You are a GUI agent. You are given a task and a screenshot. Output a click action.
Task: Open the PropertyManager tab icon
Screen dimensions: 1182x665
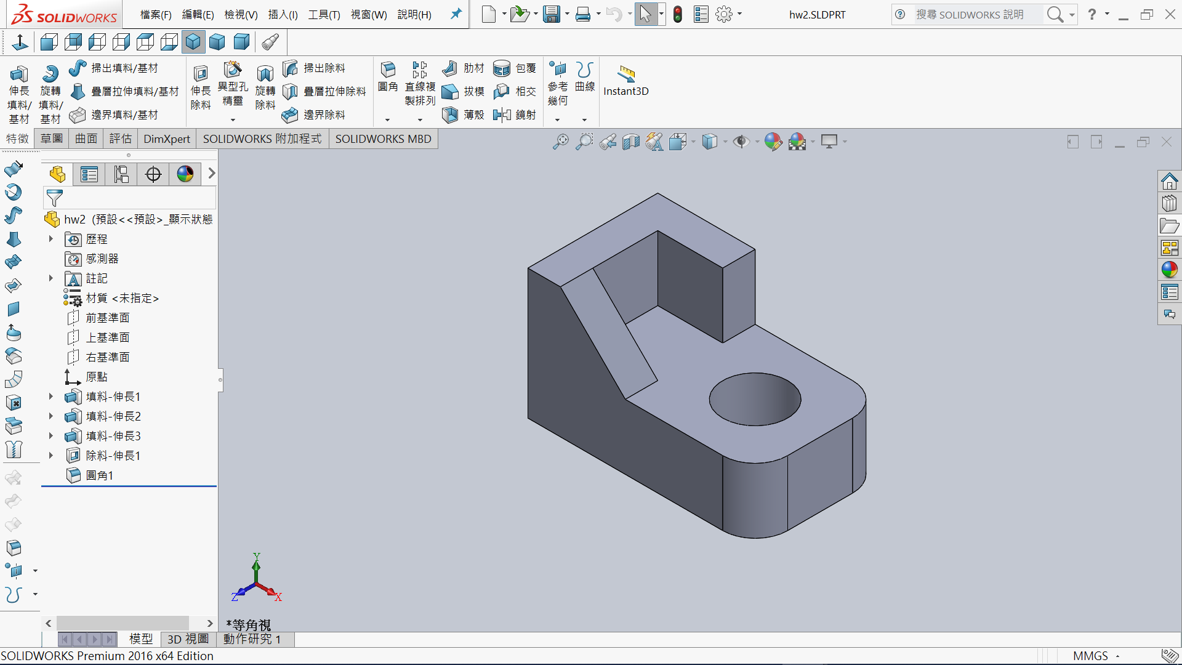pyautogui.click(x=89, y=174)
